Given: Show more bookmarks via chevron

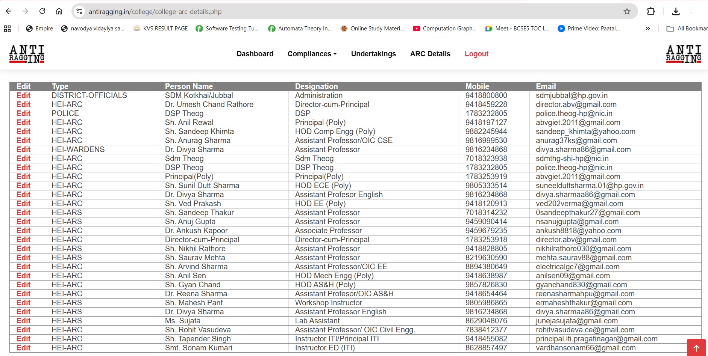Looking at the screenshot, I should tap(647, 29).
